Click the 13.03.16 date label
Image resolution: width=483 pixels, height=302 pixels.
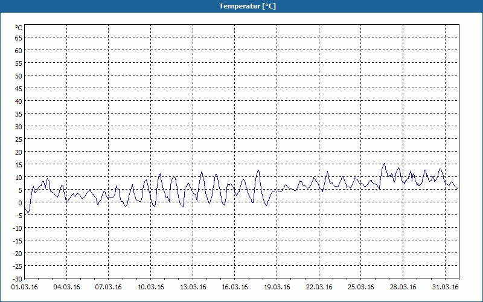193,287
